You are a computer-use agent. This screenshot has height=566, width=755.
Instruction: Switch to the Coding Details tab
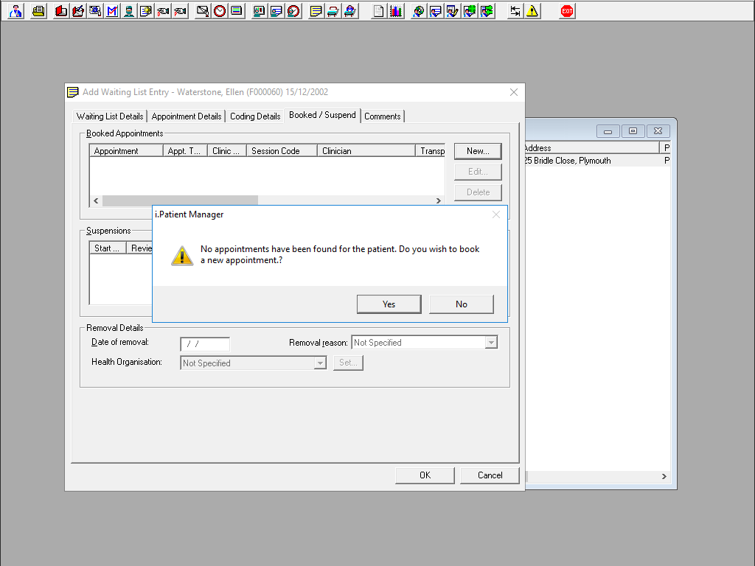[255, 116]
